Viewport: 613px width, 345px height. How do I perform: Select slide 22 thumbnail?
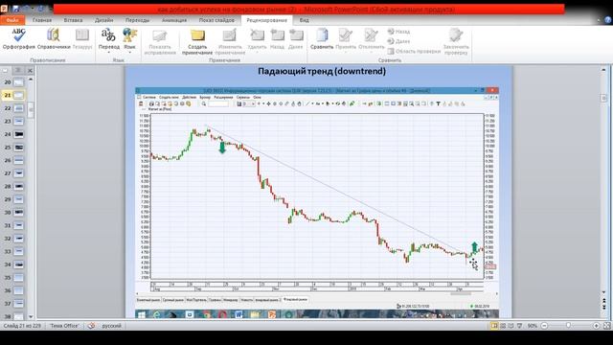point(18,108)
